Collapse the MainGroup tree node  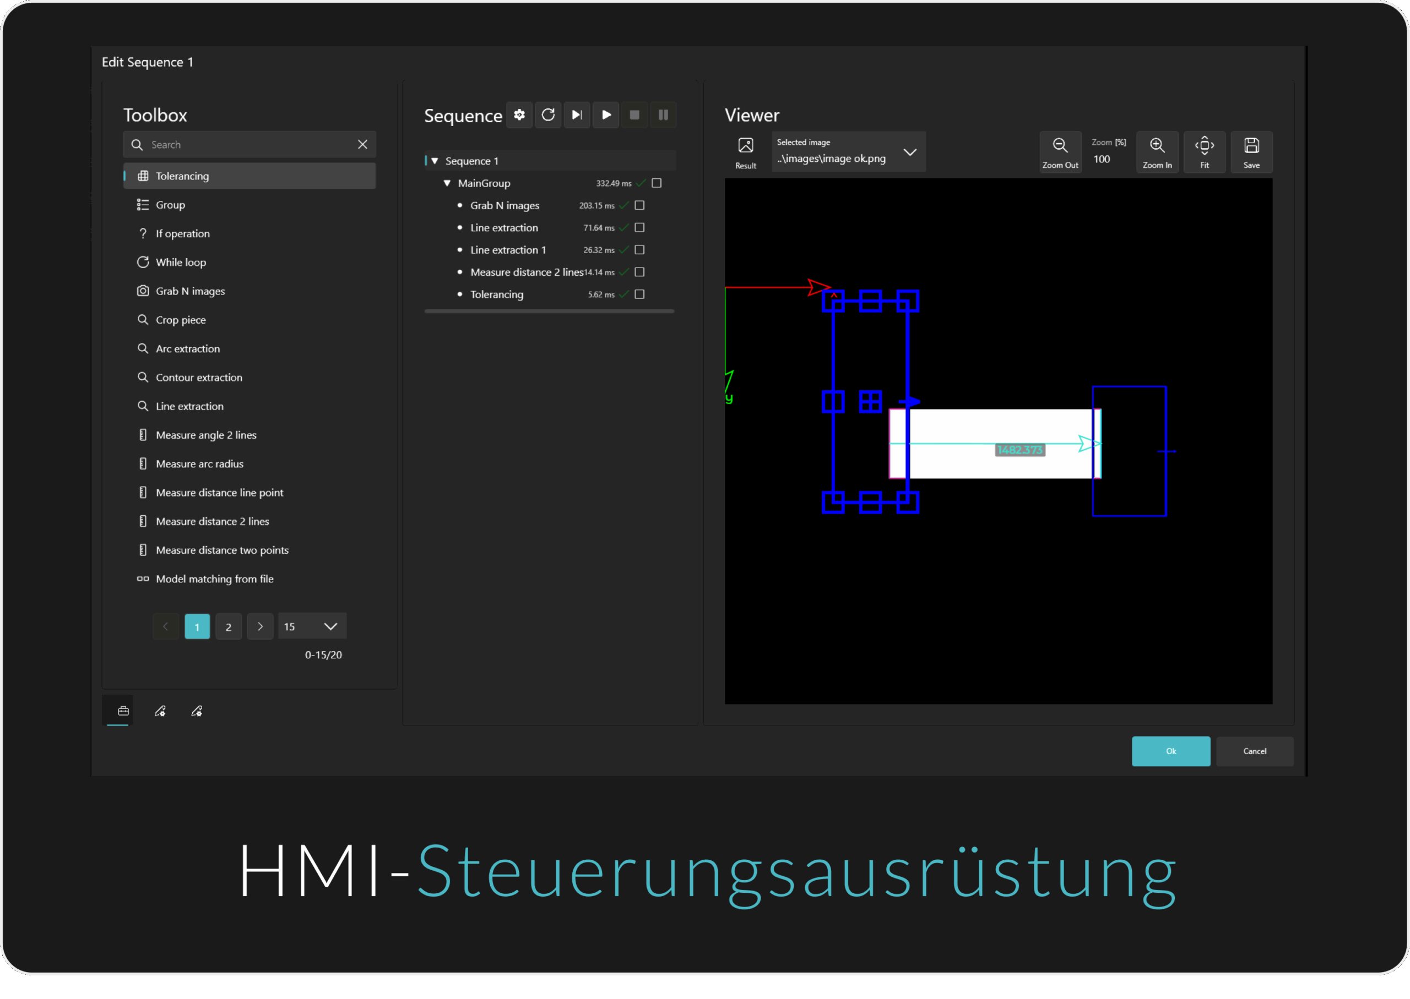(x=447, y=183)
